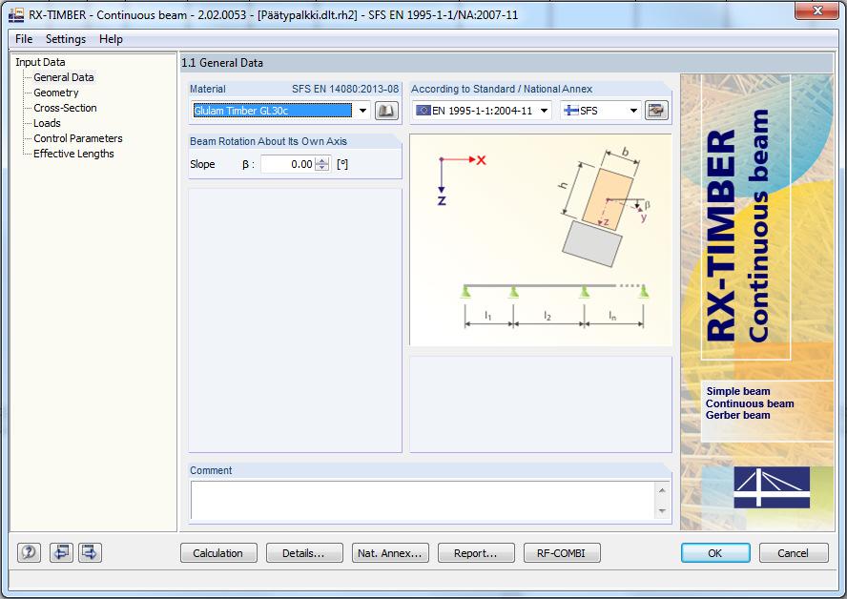Open the standard settings icon beside SFS
847x599 pixels.
click(x=656, y=111)
